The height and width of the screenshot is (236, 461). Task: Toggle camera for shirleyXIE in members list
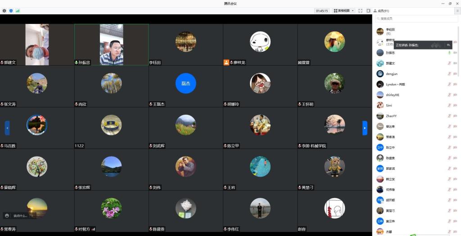[455, 95]
